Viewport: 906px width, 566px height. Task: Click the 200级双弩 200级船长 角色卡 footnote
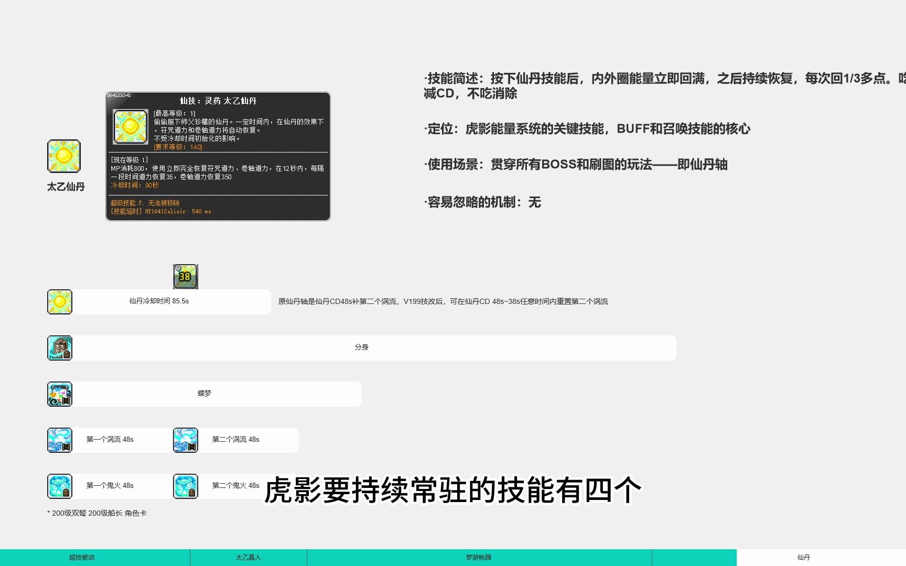(97, 513)
